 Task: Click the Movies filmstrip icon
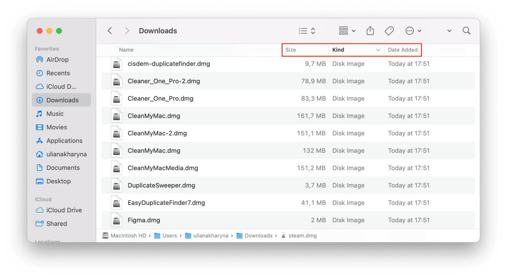(40, 127)
